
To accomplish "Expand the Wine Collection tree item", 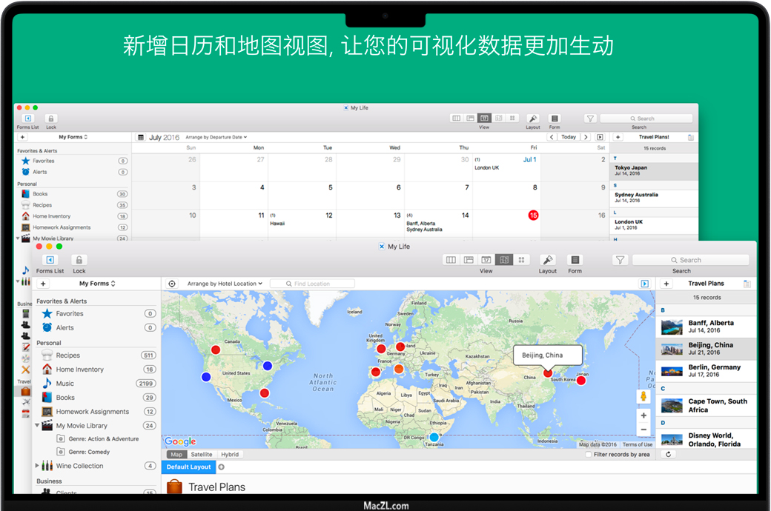I will (38, 466).
